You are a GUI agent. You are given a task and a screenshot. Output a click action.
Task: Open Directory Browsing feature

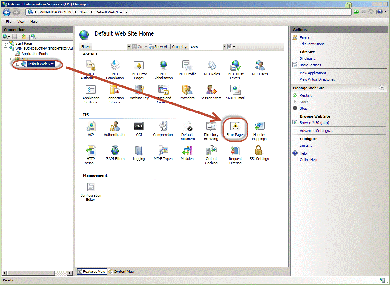pyautogui.click(x=211, y=131)
